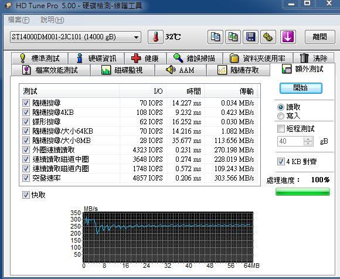
Task: Save screenshot using the floppy disk icon
Action: (250, 37)
